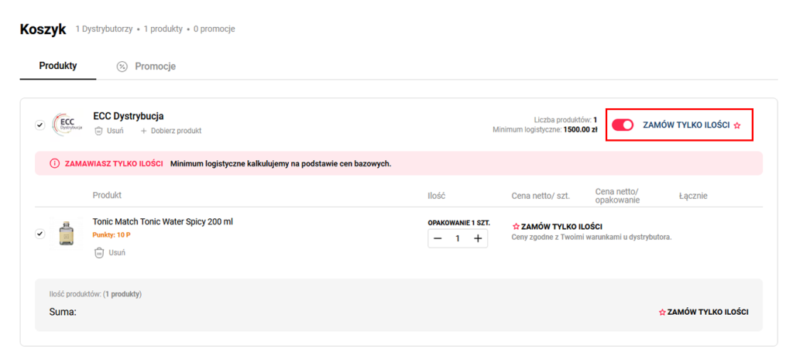
Task: Open Tonic Match Tonic Water Spicy product link
Action: [163, 221]
